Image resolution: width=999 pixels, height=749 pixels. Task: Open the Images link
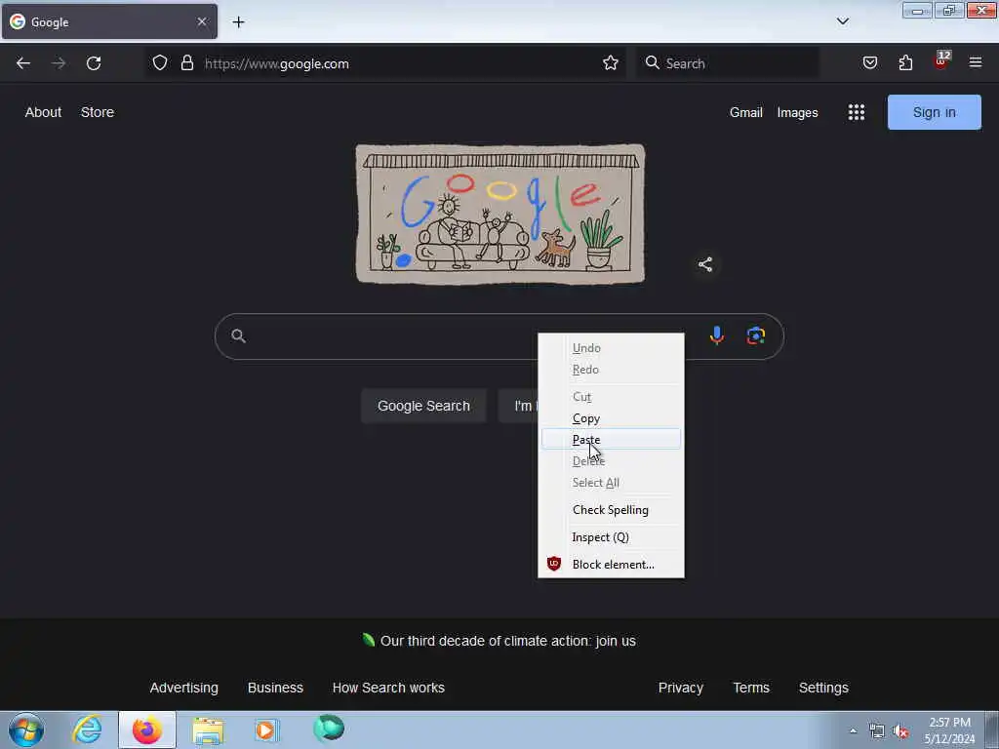tap(797, 113)
